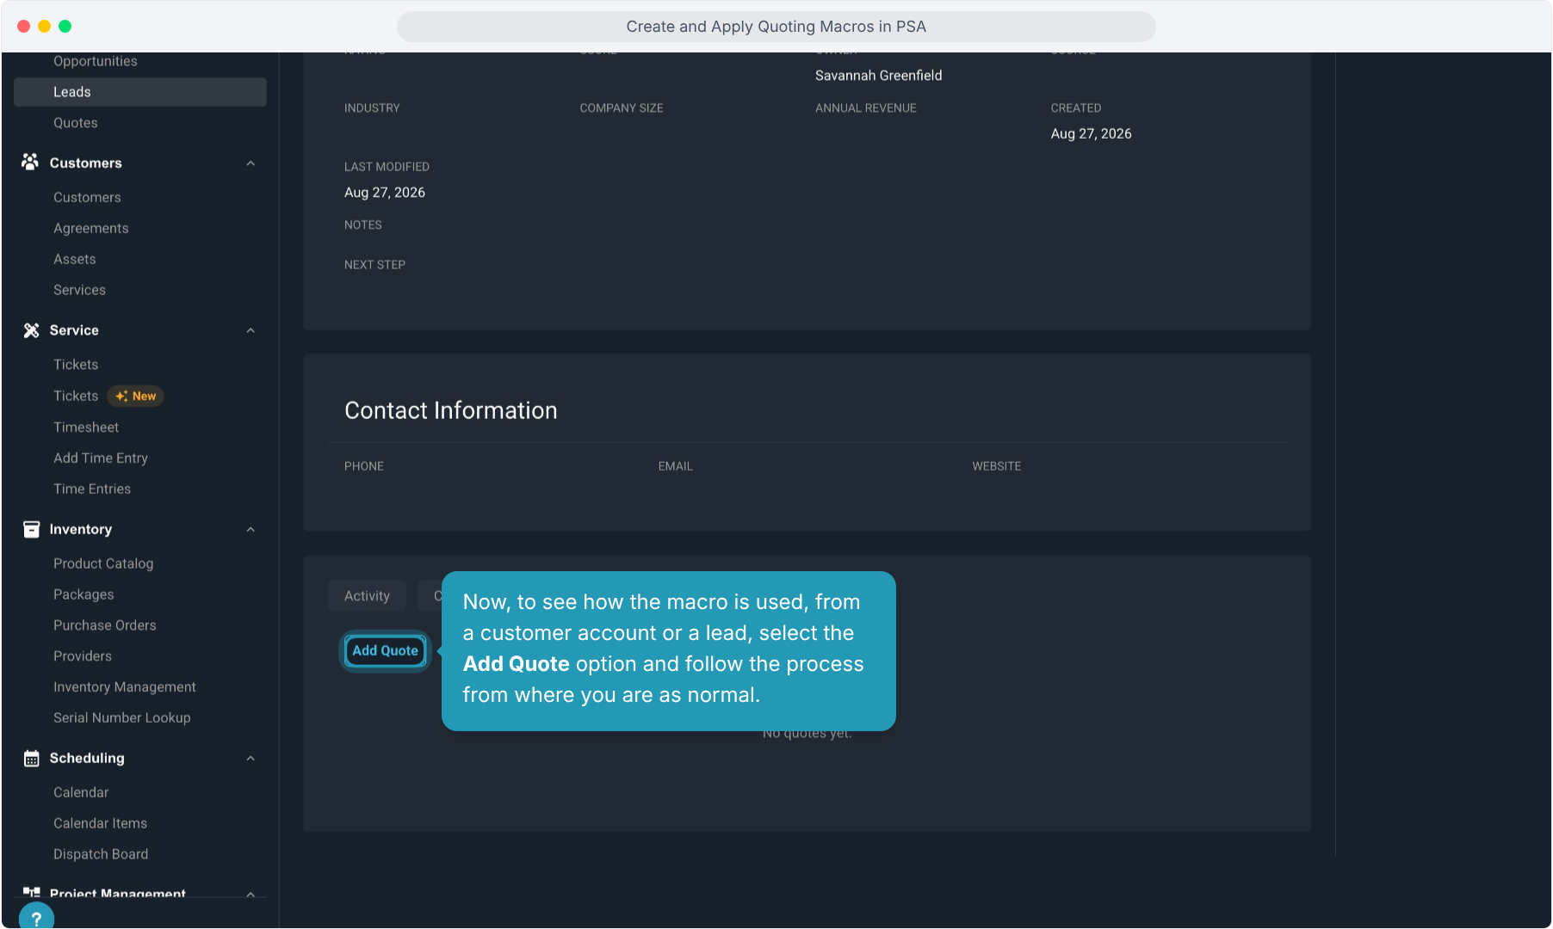Open Calendar Items
1553x929 pixels.
(100, 823)
